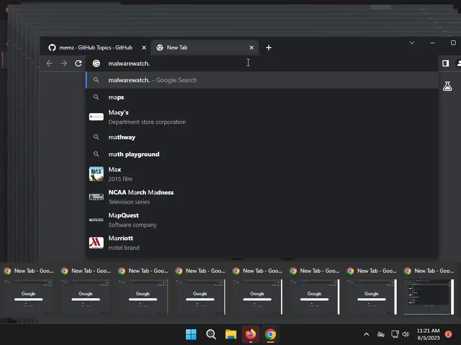This screenshot has width=461, height=345.
Task: Open Firefox from taskbar
Action: 250,334
